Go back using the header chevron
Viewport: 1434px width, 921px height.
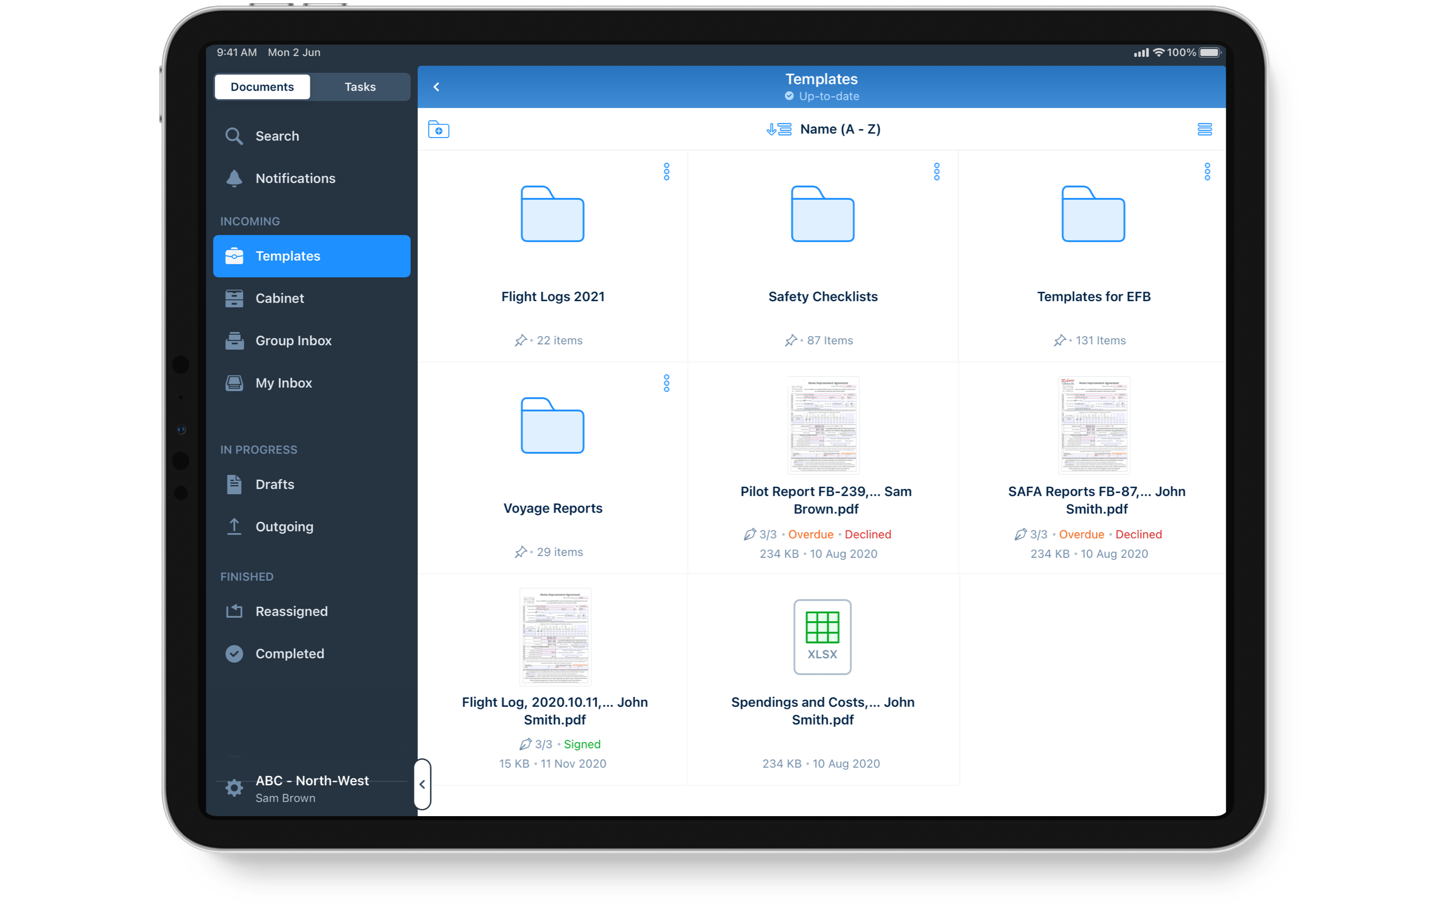coord(436,87)
